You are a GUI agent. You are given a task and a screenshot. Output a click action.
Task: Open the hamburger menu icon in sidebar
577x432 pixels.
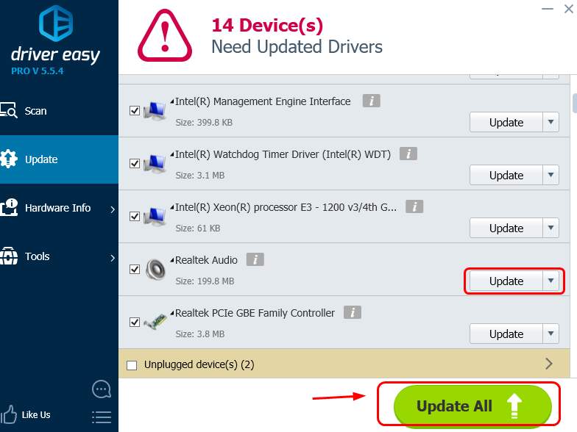[102, 417]
